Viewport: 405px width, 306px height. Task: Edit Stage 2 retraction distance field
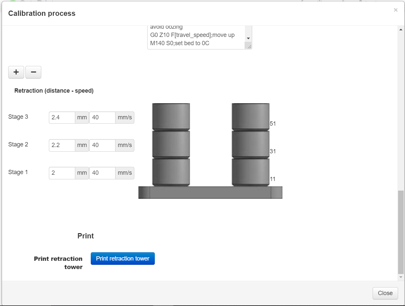pyautogui.click(x=62, y=145)
